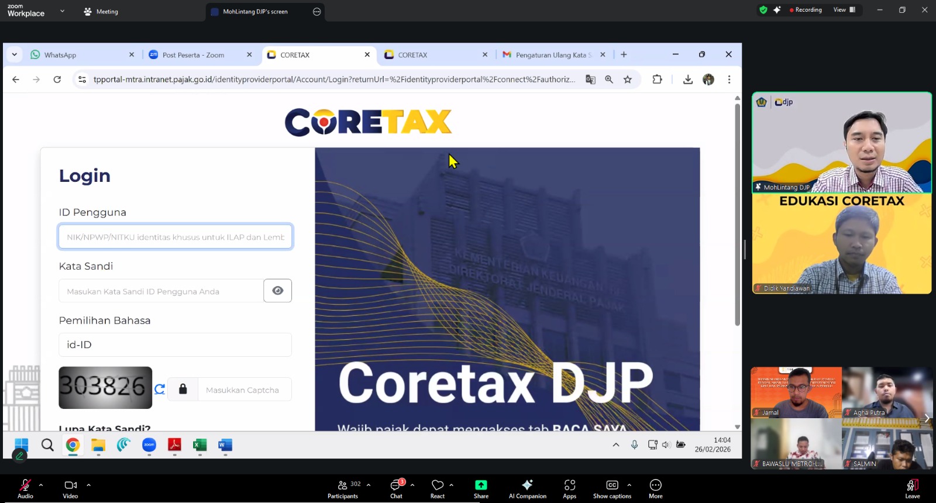The height and width of the screenshot is (503, 936).
Task: Unmute microphone with the Audio icon
Action: pos(25,488)
